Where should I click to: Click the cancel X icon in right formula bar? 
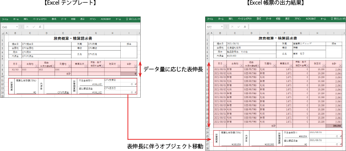point(233,27)
